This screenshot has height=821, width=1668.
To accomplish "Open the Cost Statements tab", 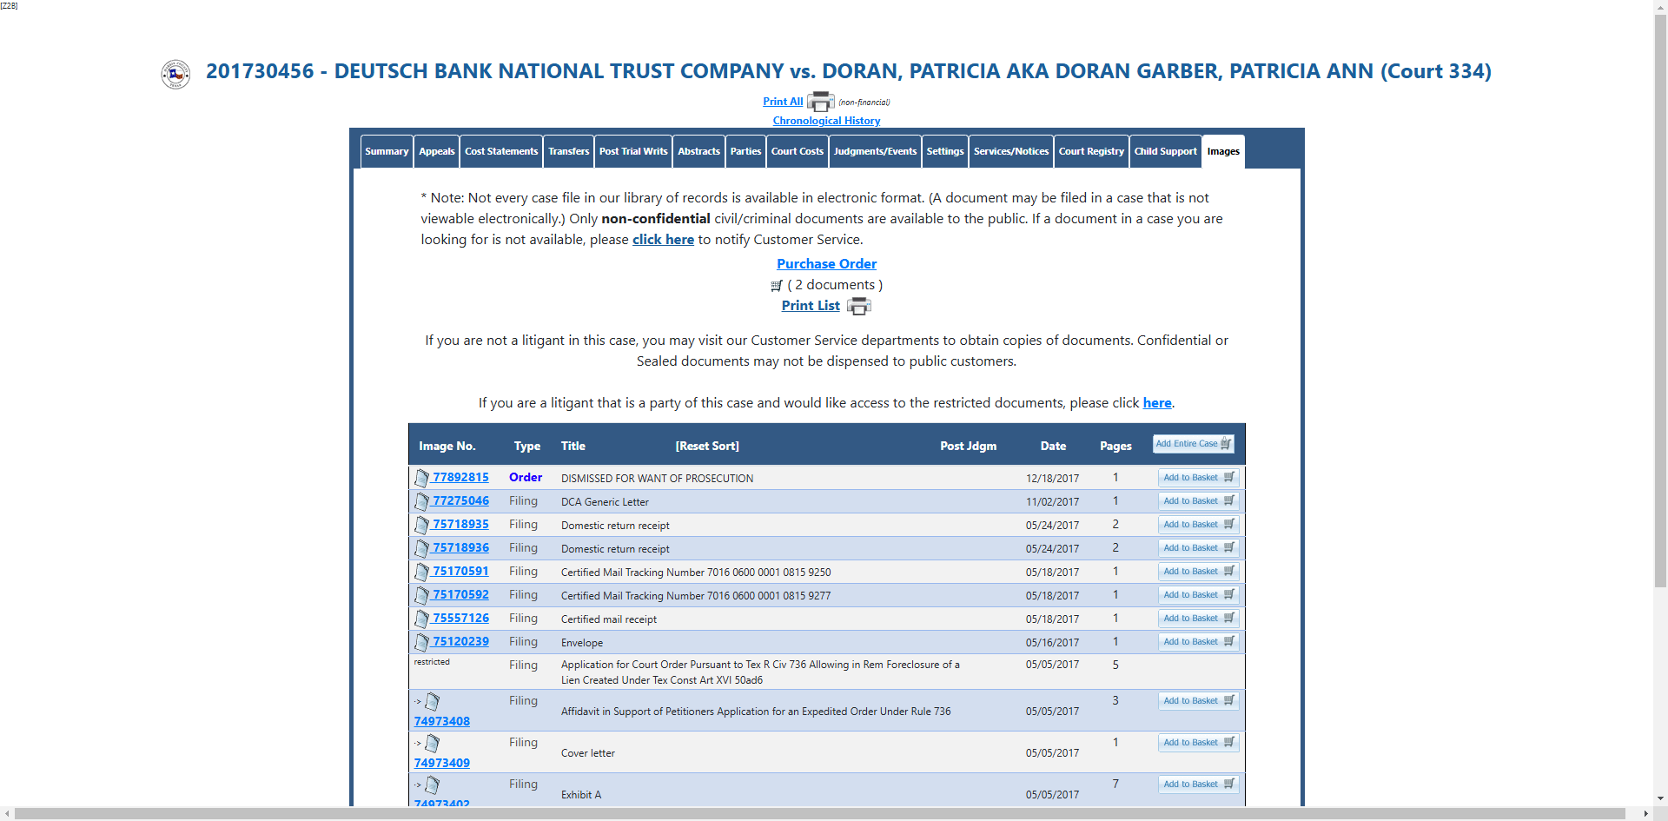I will [x=501, y=151].
